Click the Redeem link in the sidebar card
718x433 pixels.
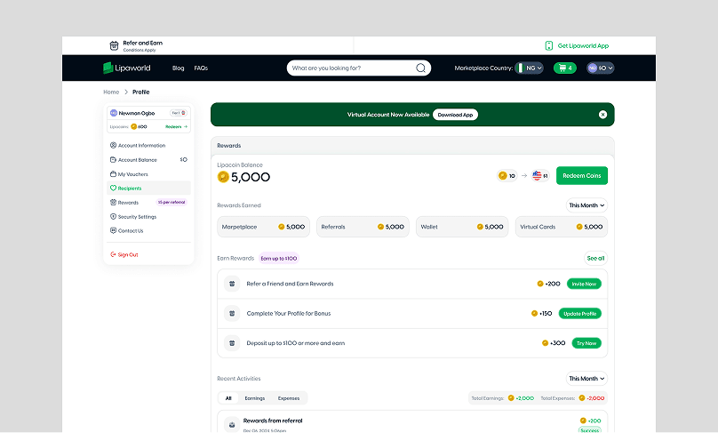[176, 126]
